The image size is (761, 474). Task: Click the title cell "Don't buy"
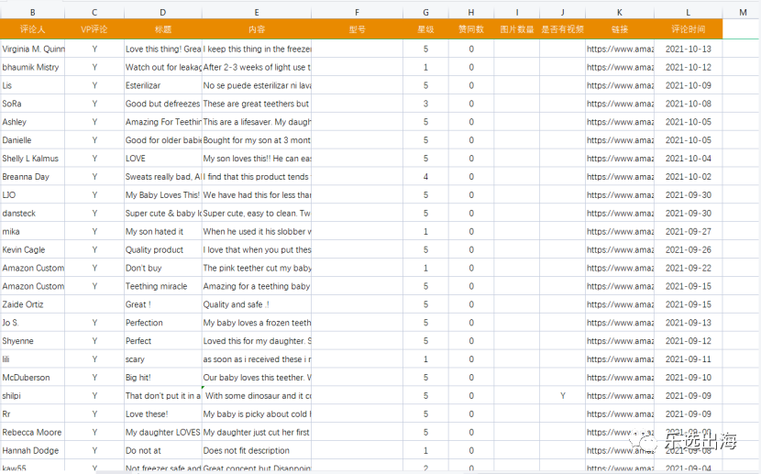[162, 268]
